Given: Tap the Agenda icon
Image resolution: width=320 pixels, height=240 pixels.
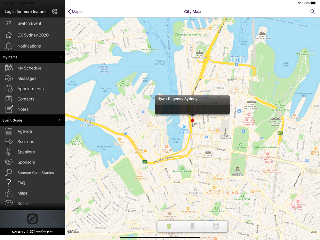Looking at the screenshot, I should 9,131.
